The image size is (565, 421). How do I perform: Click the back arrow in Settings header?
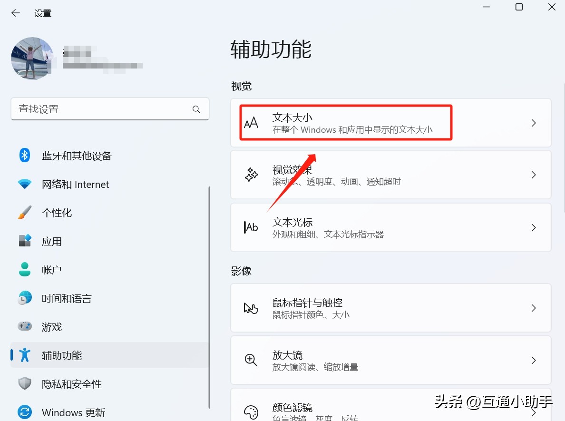[x=16, y=13]
